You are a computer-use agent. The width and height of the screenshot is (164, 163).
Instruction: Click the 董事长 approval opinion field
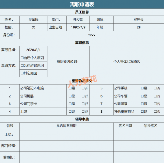coord(66,157)
